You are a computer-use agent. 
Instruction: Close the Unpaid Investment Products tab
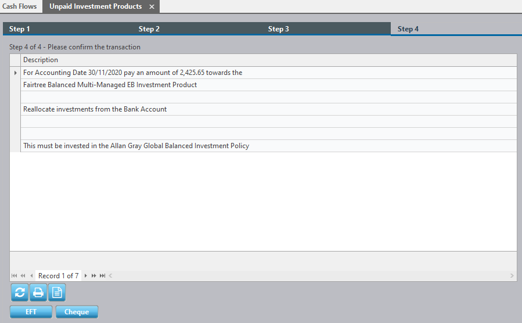pos(152,6)
